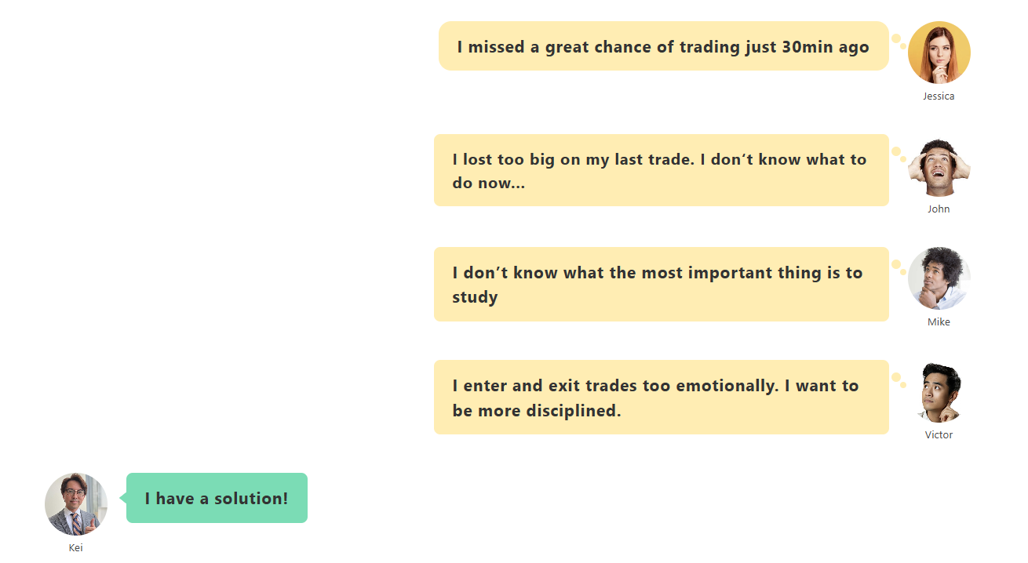This screenshot has width=1028, height=563.
Task: Click thought-bubble dots beside Jessica's message
Action: coord(899,42)
